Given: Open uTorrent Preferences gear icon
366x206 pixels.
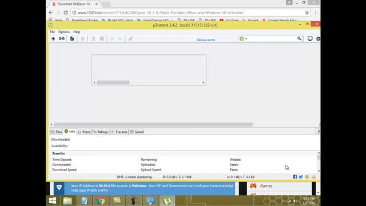Looking at the screenshot, I should point(318,39).
